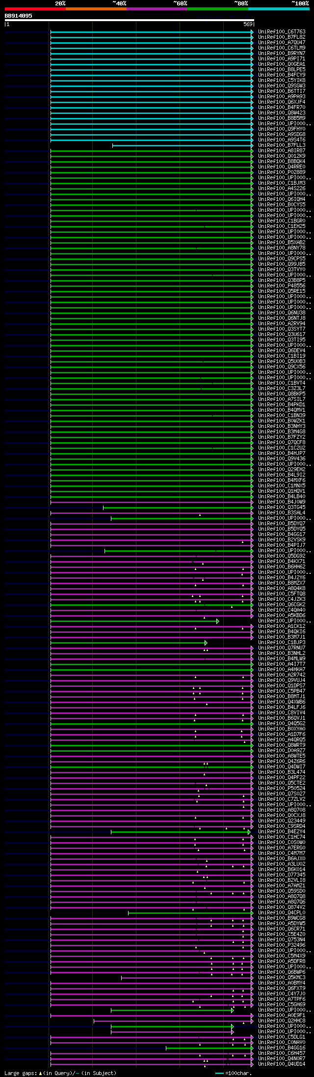Open hit UniRef100_A9S4T6
The image size is (314, 1077).
282,140
